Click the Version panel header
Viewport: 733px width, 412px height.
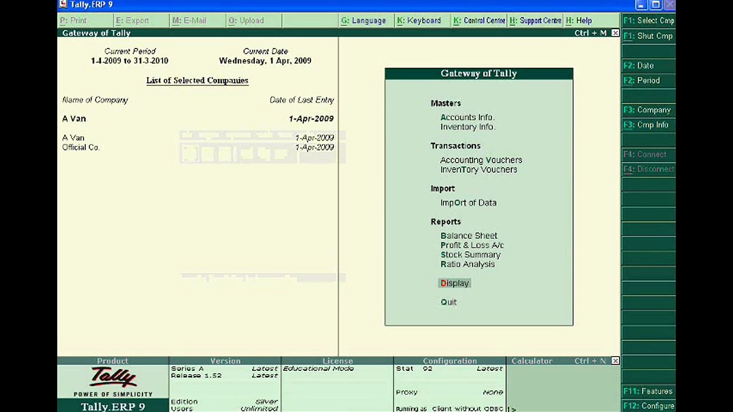[225, 361]
